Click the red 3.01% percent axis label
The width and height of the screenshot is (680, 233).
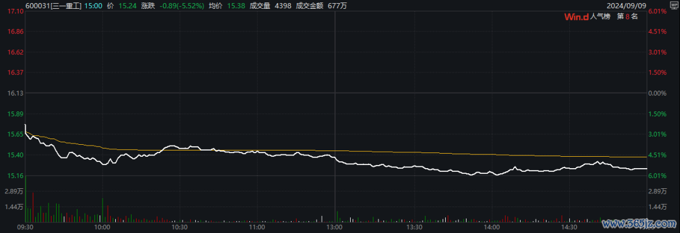657,52
